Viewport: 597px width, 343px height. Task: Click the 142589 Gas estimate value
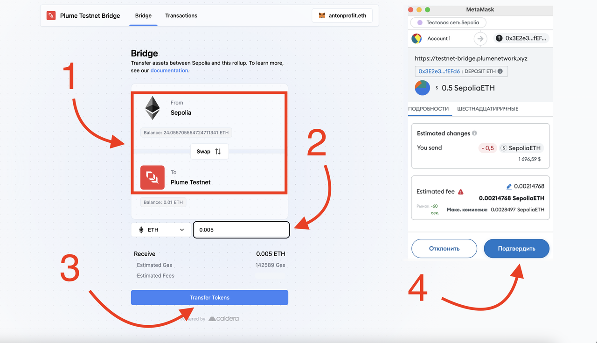(x=270, y=265)
